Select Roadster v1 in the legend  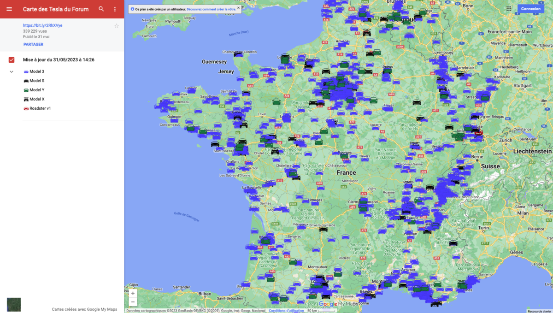(x=40, y=108)
